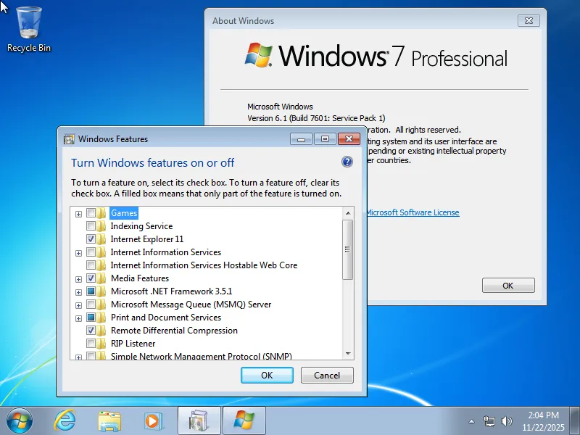Open the Start menu orb
This screenshot has width=580, height=435.
click(x=20, y=421)
